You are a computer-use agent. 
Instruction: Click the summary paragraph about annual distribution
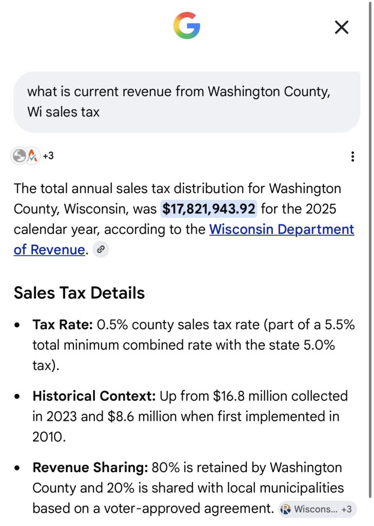coord(184,219)
